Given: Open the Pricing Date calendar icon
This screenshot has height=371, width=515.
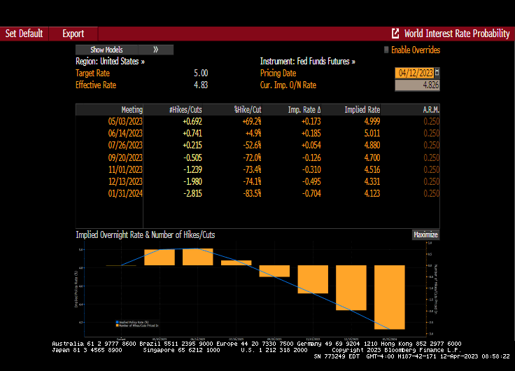Looking at the screenshot, I should pyautogui.click(x=437, y=73).
